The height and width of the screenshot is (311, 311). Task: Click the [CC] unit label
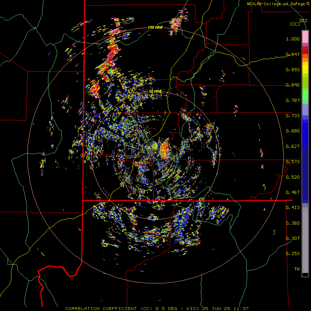pos(295,24)
